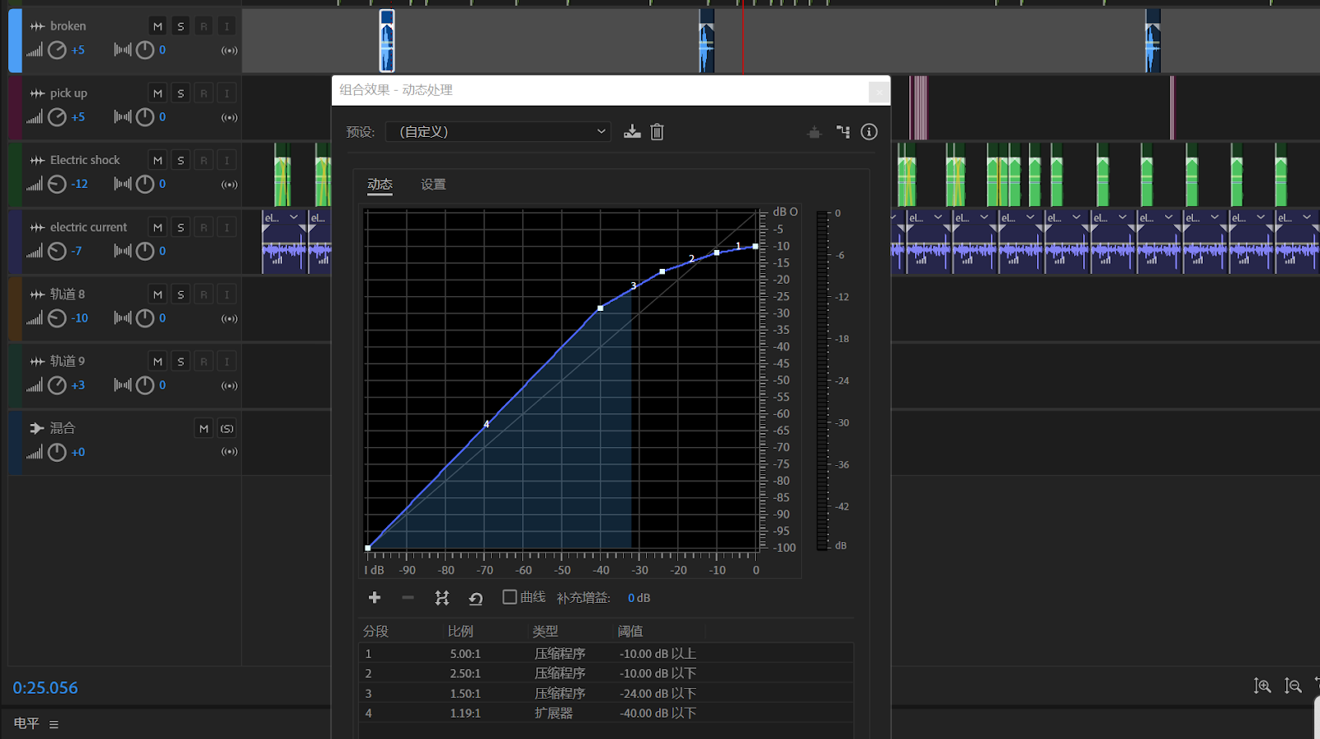Adjust the 混合 track volume knob
1320x739 pixels.
pos(57,452)
